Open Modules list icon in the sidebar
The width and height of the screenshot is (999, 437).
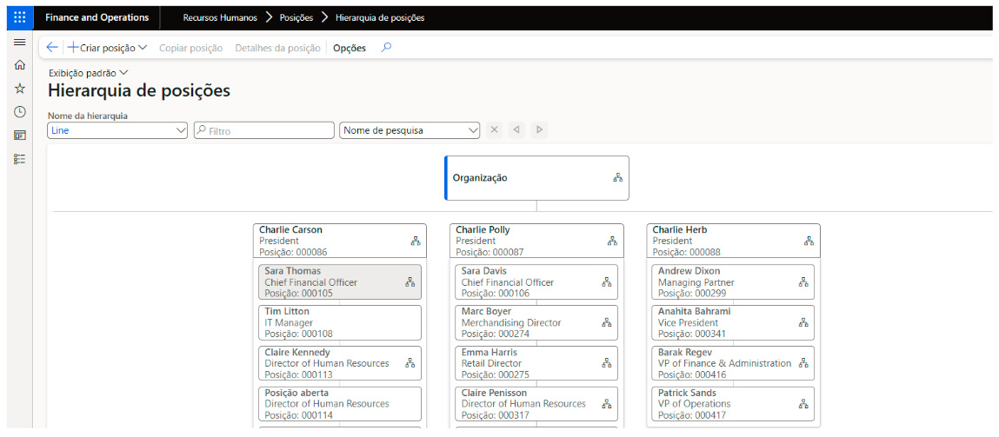[19, 159]
